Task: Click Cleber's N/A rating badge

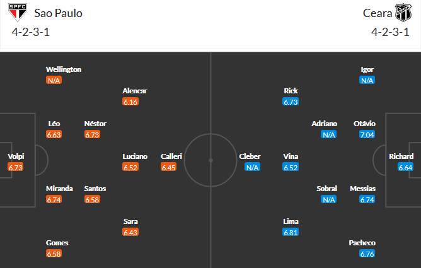Action: (252, 167)
